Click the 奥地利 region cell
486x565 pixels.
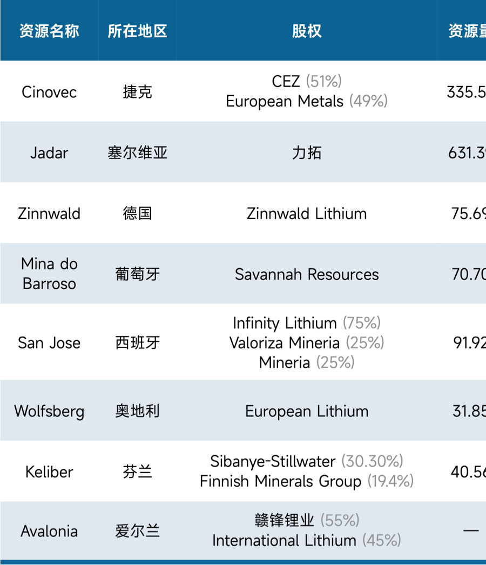tap(137, 411)
